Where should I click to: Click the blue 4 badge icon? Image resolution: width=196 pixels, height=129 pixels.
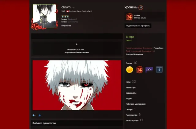159,70
